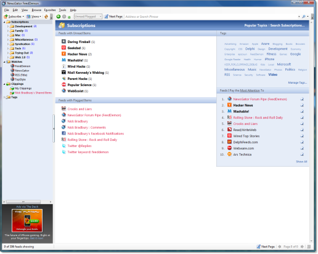This screenshot has width=318, height=254.
Task: Expand the Development folder
Action: click(x=8, y=26)
